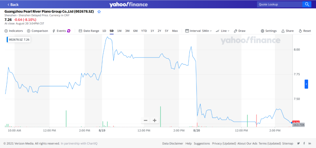Open chart Settings
316x148 pixels.
[269, 31]
